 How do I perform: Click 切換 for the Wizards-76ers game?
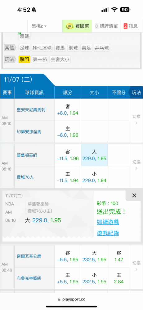point(136,165)
